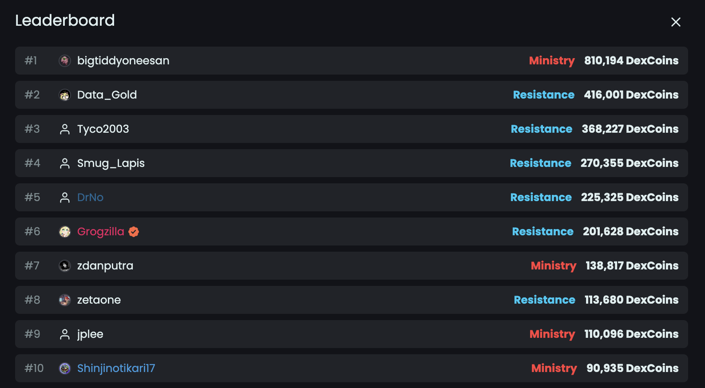This screenshot has width=705, height=388.
Task: Click the 90,935 DexCoins total
Action: (x=632, y=368)
